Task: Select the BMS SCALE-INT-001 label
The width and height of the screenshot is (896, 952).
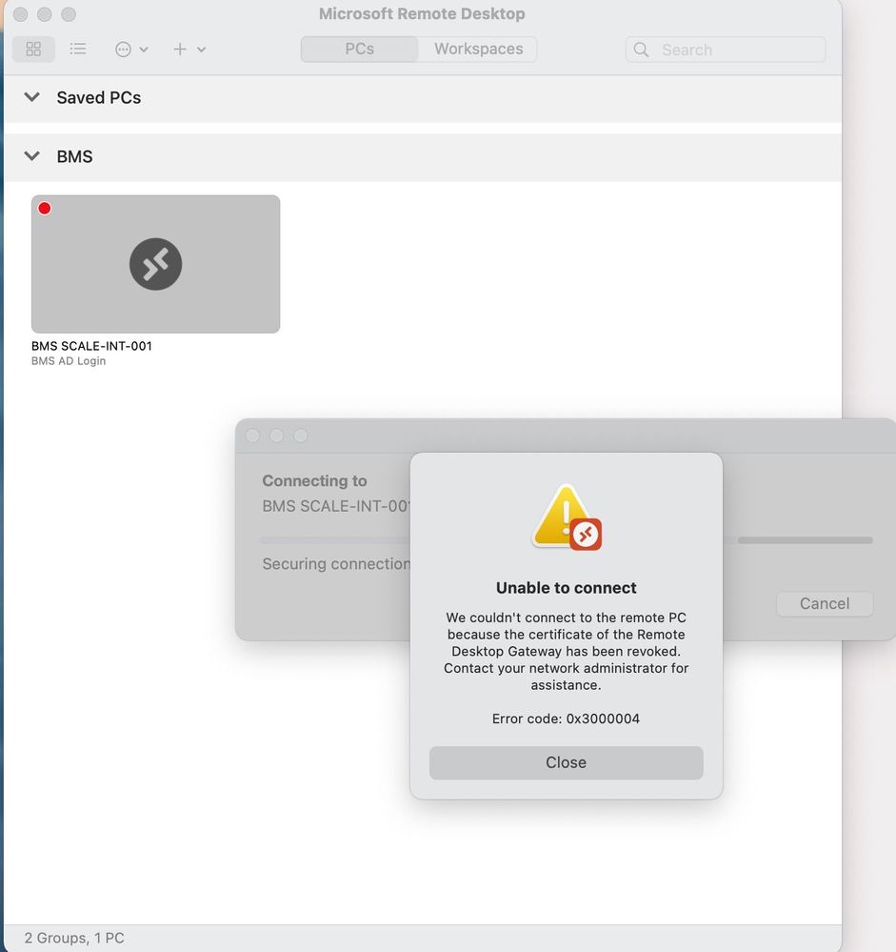Action: [x=91, y=346]
